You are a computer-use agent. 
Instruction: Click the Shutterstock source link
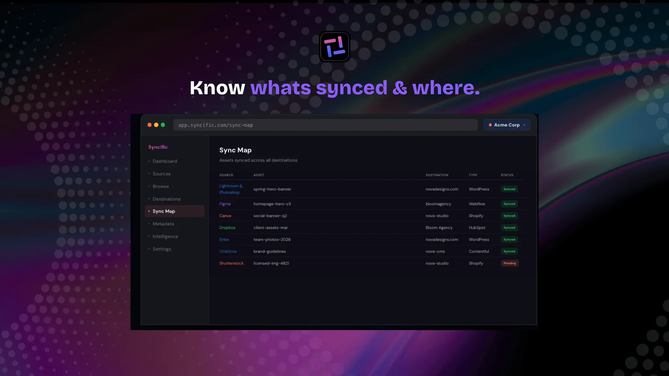point(231,263)
